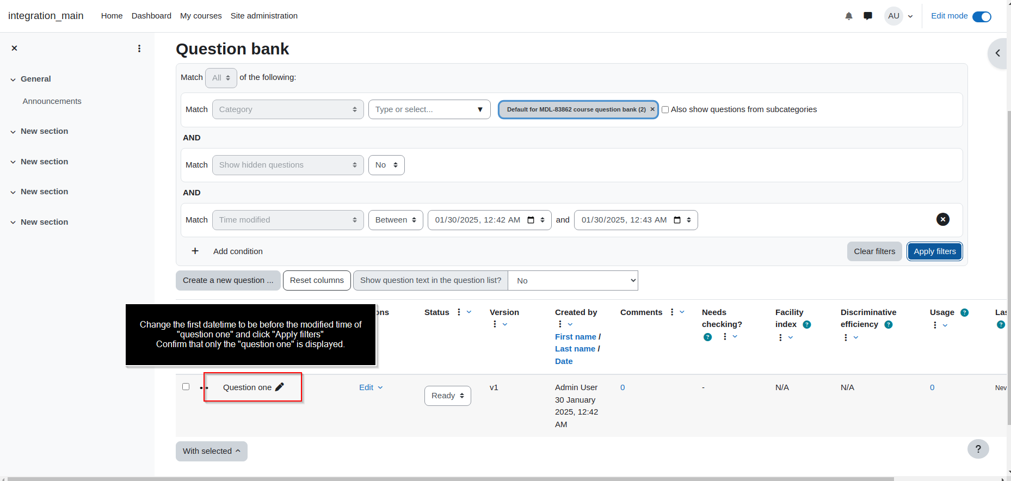1011x481 pixels.
Task: Open Facility index column actions menu
Action: coord(780,337)
